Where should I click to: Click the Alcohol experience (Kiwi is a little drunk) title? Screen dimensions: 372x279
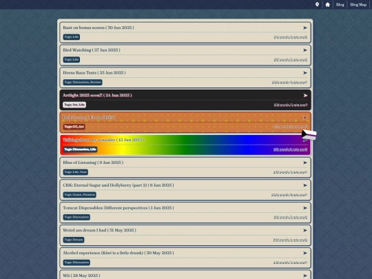tap(118, 253)
